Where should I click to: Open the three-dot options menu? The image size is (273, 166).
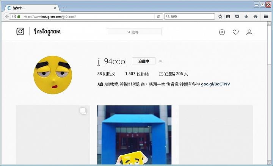[x=160, y=61]
